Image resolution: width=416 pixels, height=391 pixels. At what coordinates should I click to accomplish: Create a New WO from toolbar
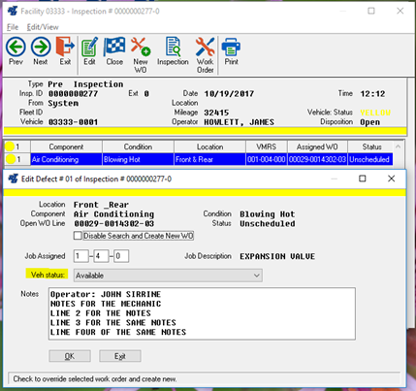tap(141, 54)
